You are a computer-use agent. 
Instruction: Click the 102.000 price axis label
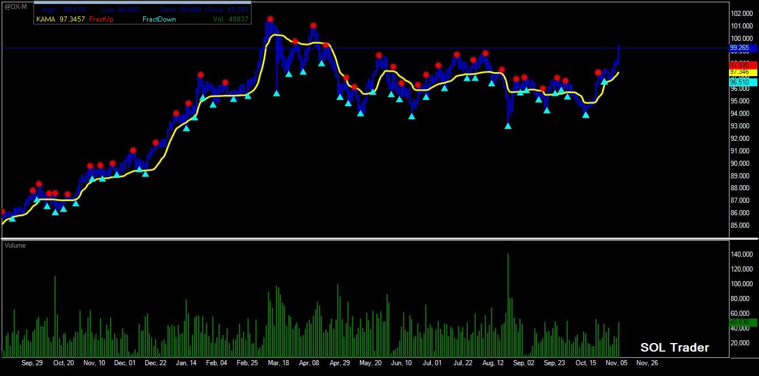[x=742, y=14]
